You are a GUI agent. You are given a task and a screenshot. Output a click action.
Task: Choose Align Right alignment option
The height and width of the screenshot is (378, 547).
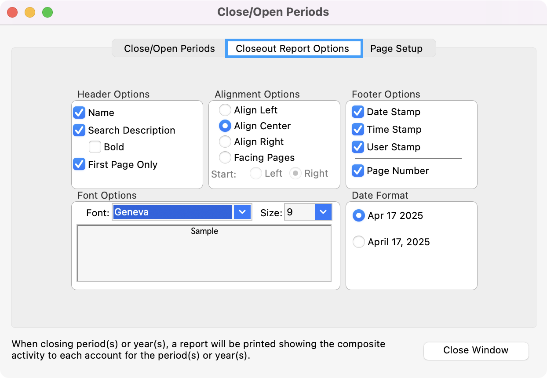[x=225, y=142]
